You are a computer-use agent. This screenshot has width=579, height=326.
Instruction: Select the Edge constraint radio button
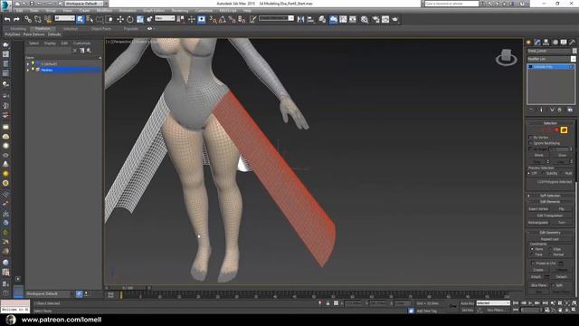[551, 249]
